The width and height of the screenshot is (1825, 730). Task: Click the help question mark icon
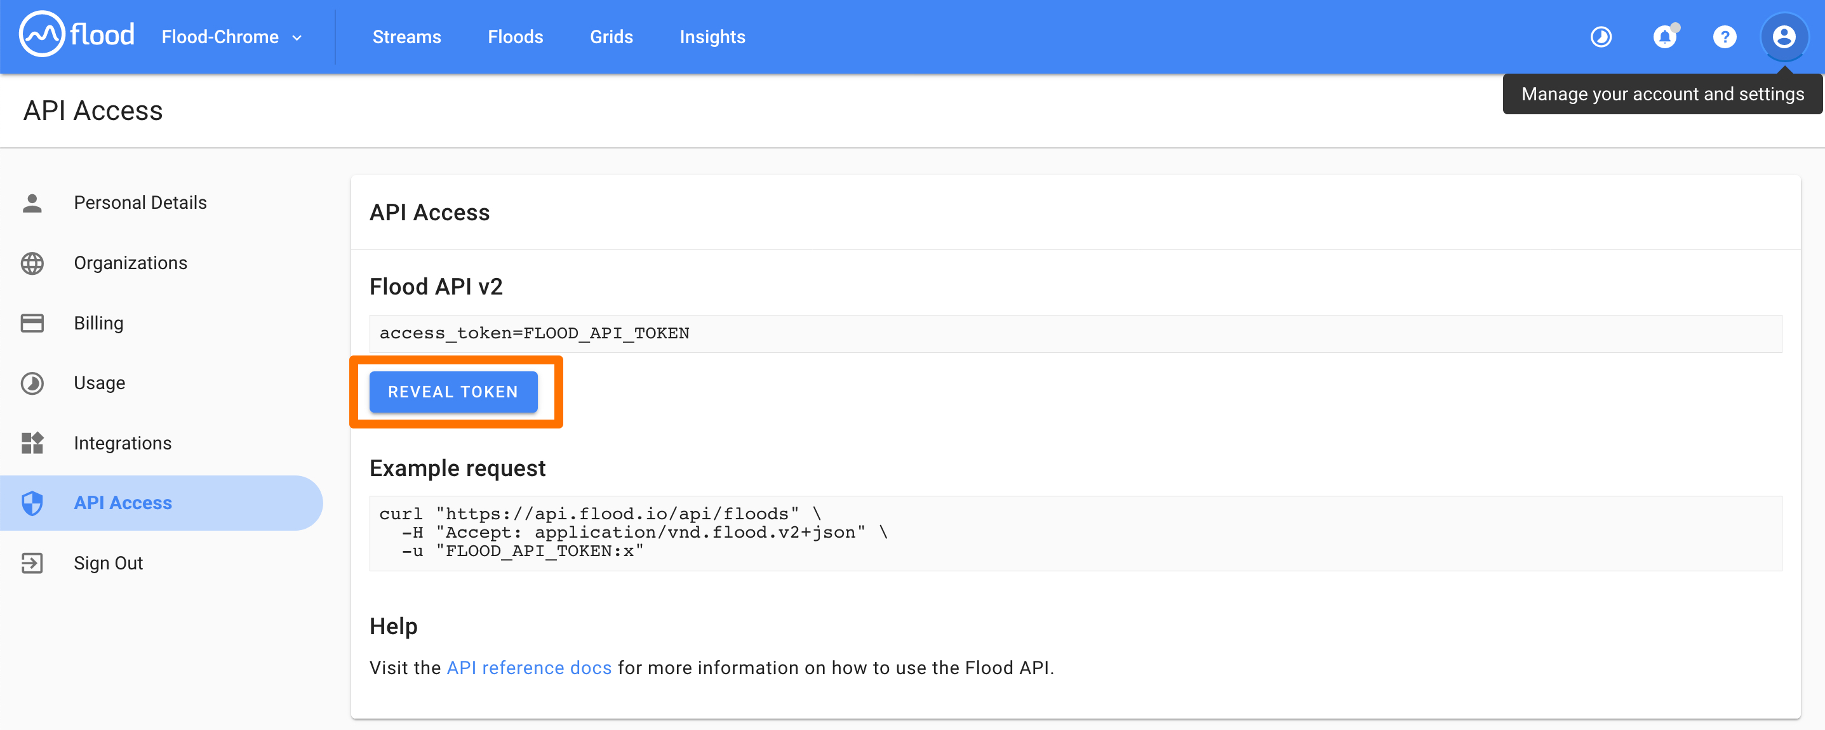tap(1725, 37)
